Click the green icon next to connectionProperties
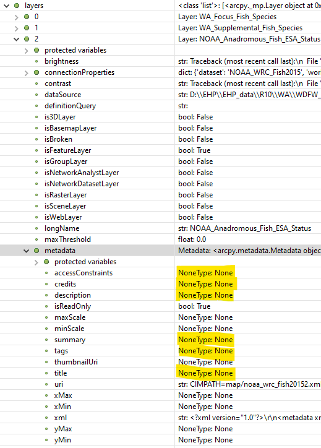 (x=36, y=72)
